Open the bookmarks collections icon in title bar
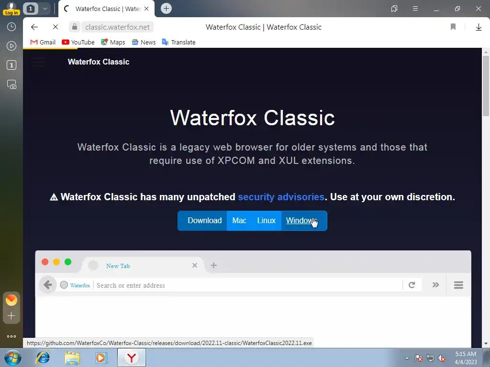This screenshot has height=367, width=490. (394, 9)
